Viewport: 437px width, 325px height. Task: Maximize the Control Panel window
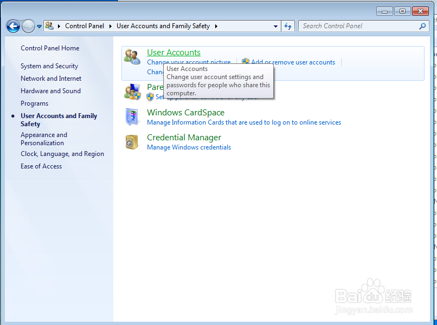point(402,11)
